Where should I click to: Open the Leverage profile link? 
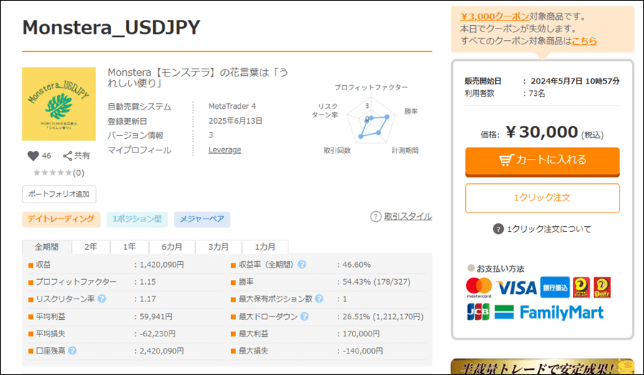click(x=225, y=150)
